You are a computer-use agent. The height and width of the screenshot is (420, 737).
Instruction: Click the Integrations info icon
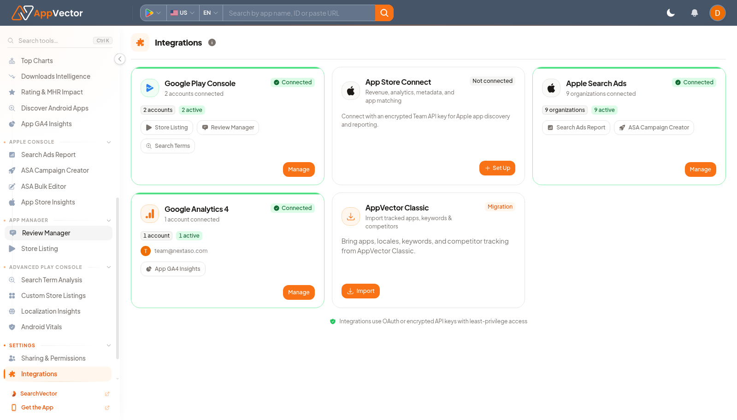point(212,42)
